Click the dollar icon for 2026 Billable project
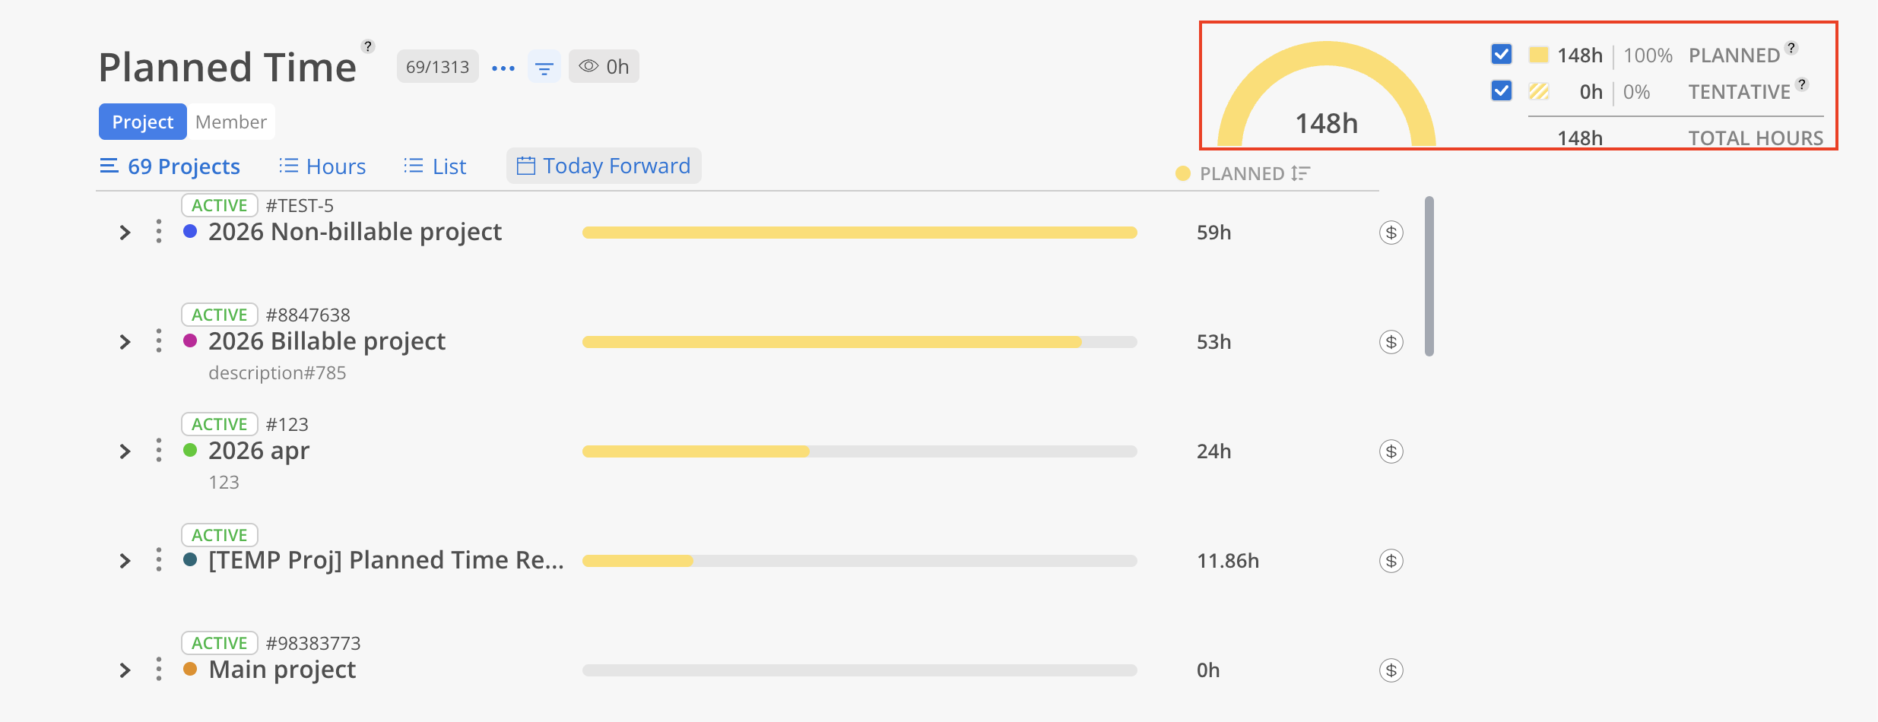The image size is (1878, 722). tap(1391, 342)
